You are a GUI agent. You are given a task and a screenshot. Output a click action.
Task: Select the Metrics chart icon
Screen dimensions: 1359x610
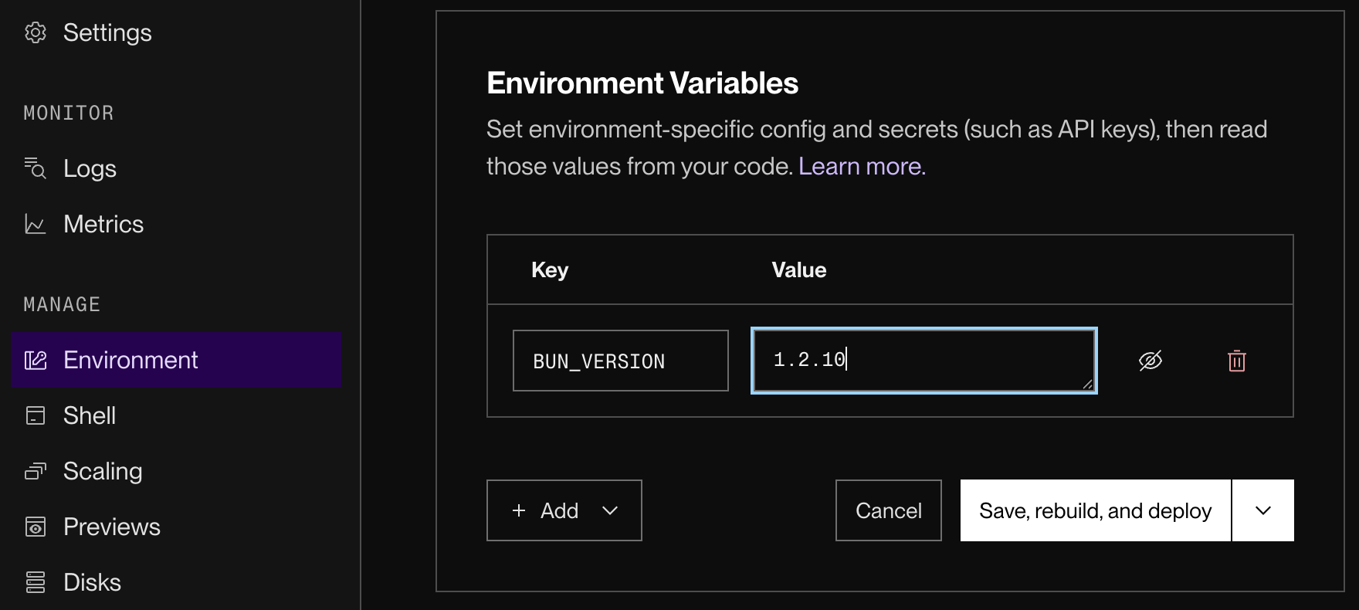pyautogui.click(x=34, y=223)
